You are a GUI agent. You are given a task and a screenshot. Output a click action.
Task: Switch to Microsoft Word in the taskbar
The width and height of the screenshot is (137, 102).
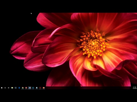pos(30,88)
